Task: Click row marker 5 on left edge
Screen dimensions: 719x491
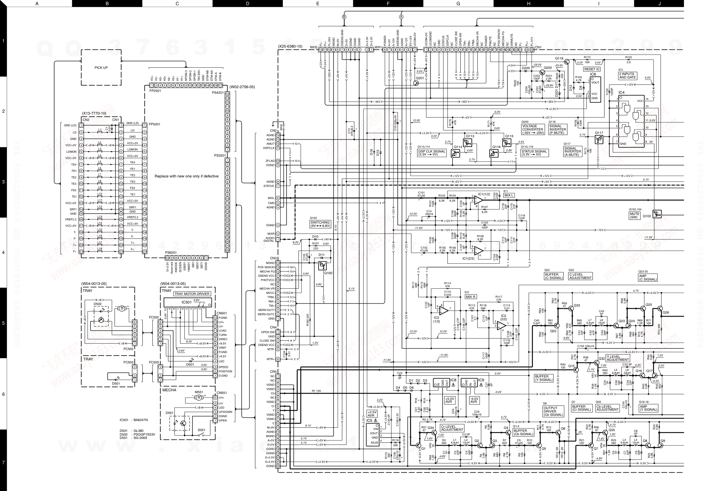Action: coord(3,323)
